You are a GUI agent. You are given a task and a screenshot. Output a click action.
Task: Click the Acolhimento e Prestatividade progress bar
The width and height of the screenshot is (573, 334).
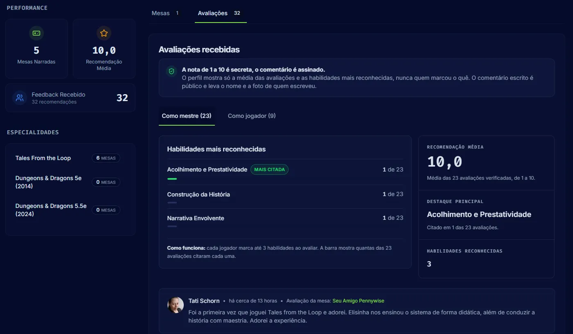[172, 179]
